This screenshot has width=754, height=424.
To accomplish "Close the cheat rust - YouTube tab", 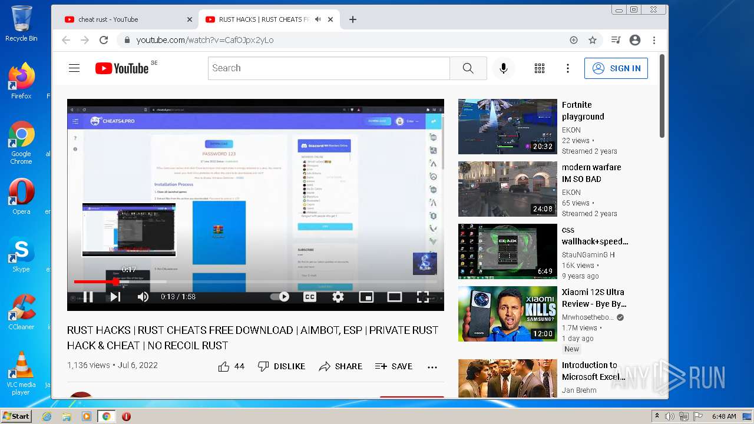I will click(x=190, y=19).
